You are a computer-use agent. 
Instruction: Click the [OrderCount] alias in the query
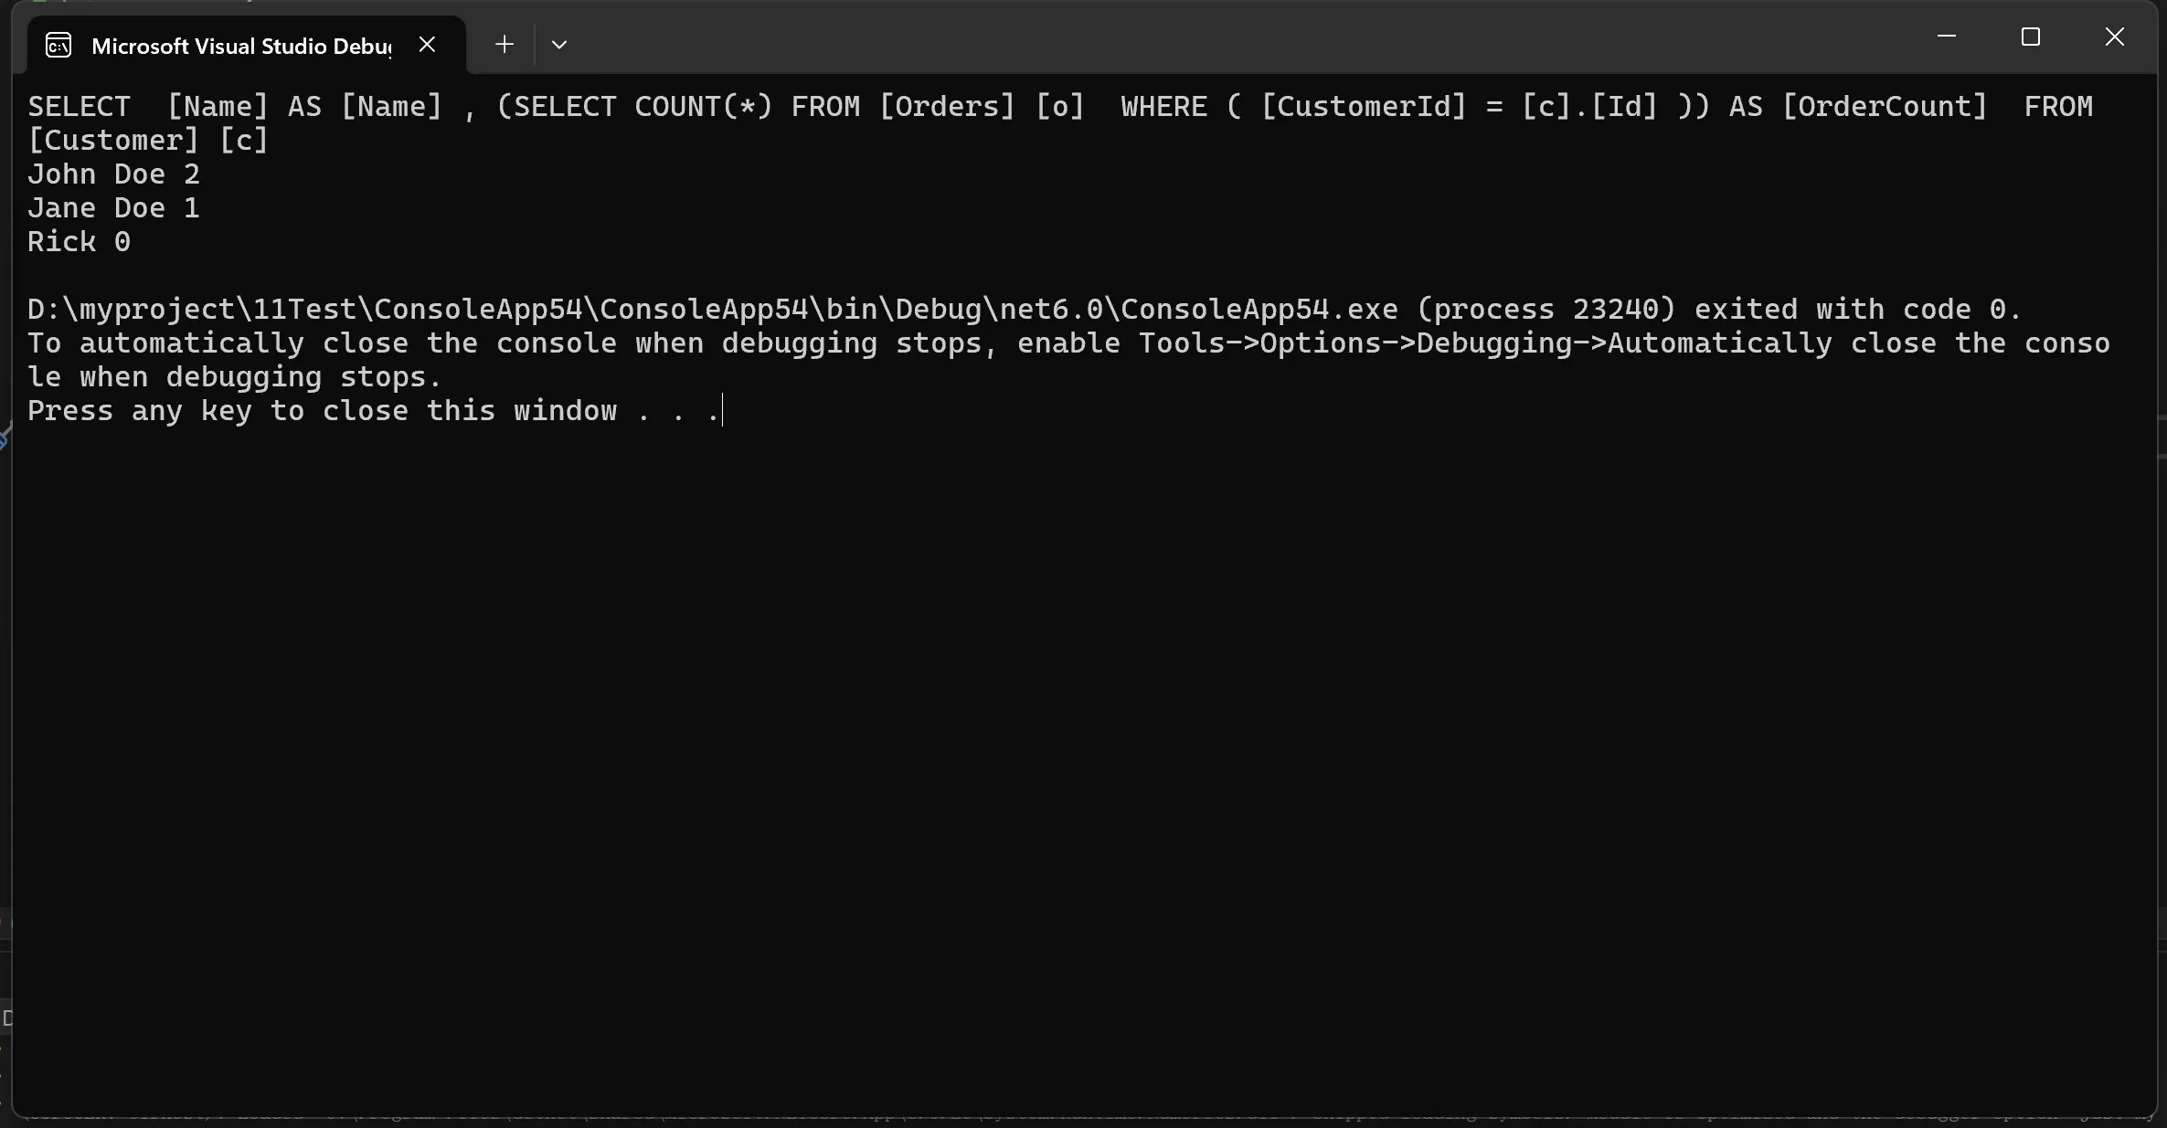click(1885, 106)
